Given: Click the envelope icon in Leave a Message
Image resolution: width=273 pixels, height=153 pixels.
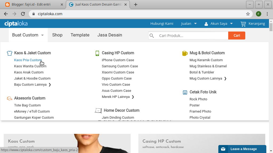Looking at the screenshot, I should pos(223,149).
